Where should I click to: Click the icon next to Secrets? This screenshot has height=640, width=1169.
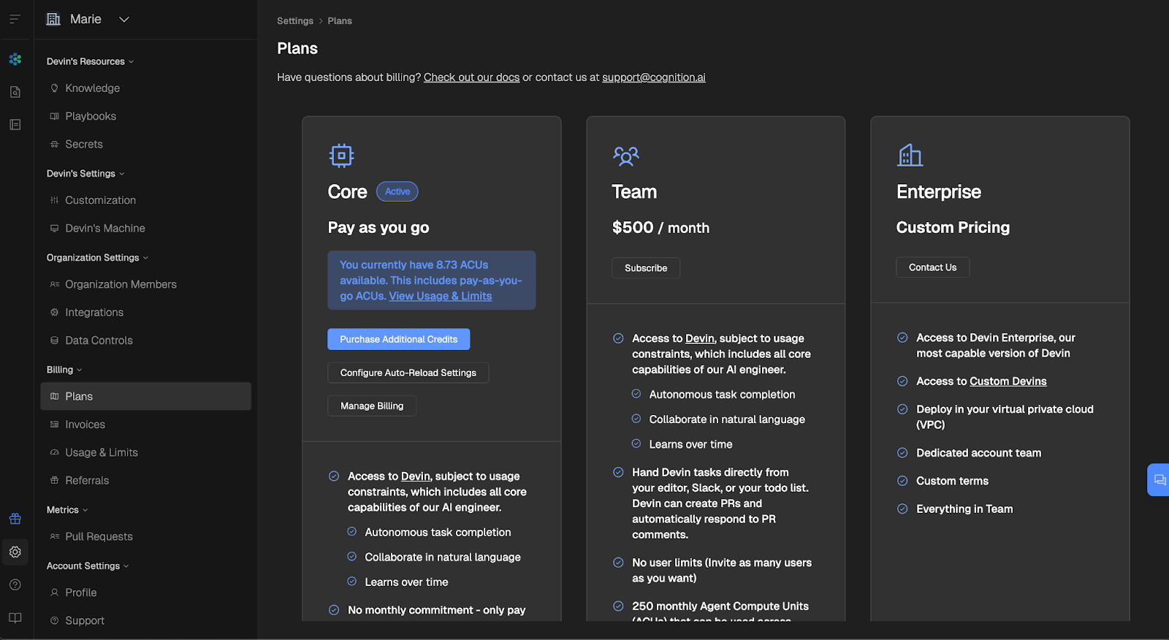[x=54, y=144]
